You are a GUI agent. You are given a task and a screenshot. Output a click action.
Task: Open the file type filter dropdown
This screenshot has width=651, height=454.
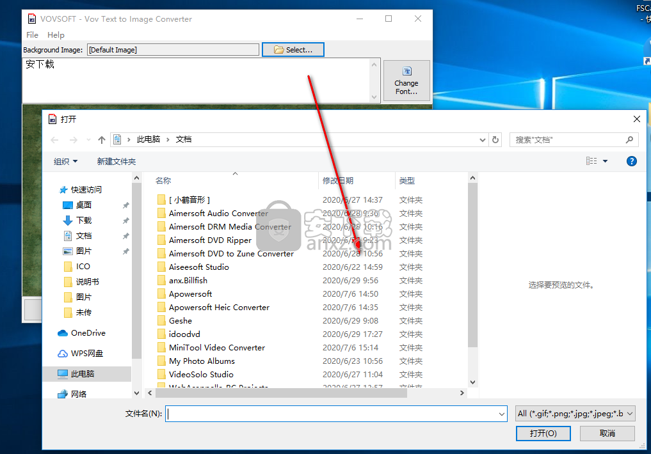575,413
